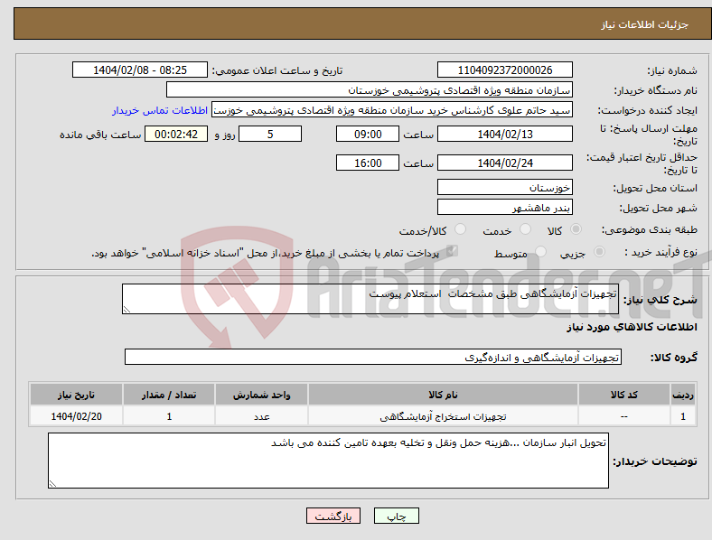Image resolution: width=712 pixels, height=540 pixels.
Task: Click the واحد شمارش column header
Action: click(261, 395)
